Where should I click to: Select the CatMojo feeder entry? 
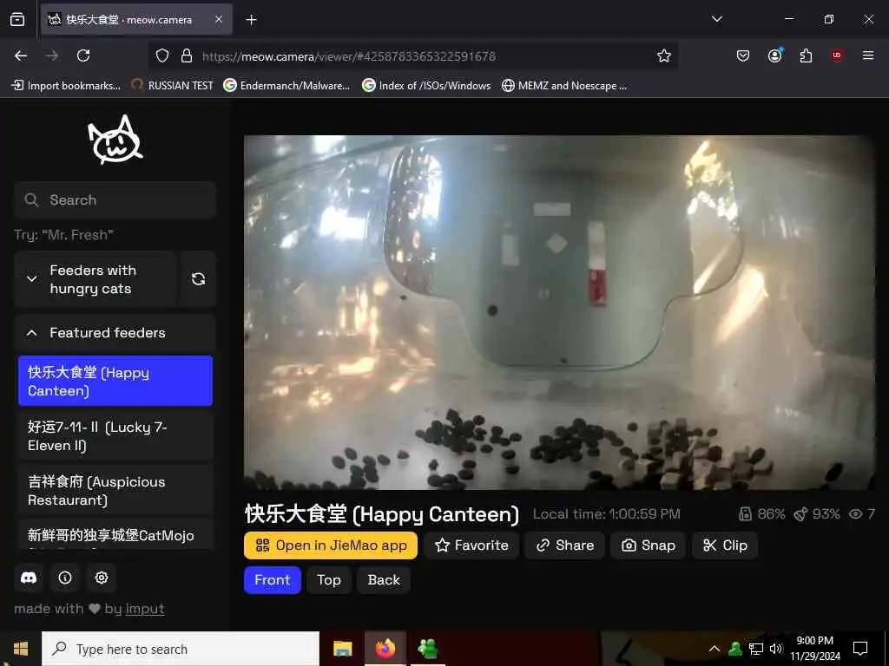(x=115, y=534)
